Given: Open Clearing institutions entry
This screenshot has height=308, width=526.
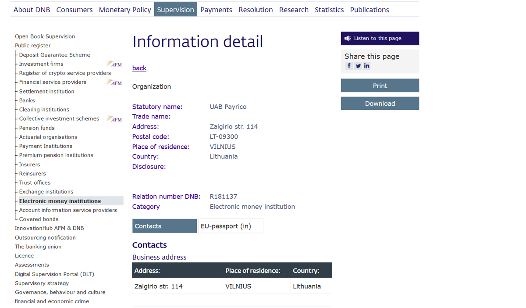Looking at the screenshot, I should point(44,110).
